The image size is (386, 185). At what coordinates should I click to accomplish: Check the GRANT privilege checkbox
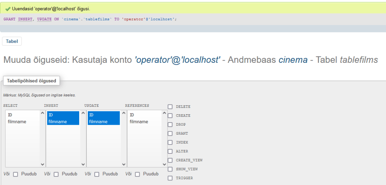[x=170, y=133]
